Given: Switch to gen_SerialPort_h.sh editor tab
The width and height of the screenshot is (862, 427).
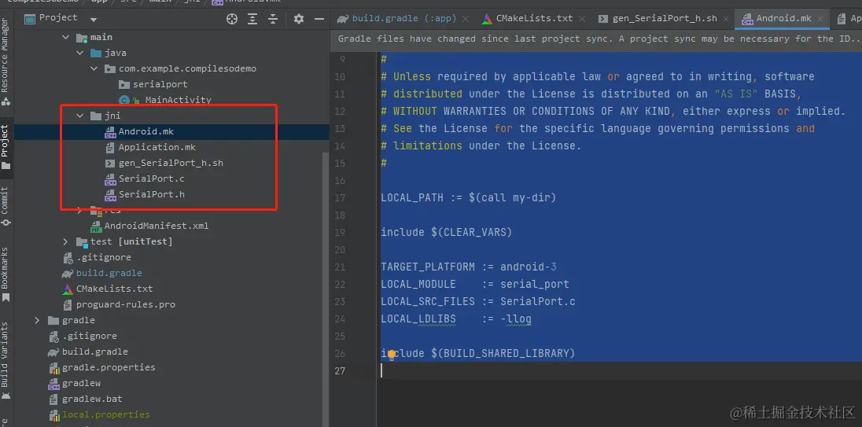Looking at the screenshot, I should pyautogui.click(x=665, y=18).
